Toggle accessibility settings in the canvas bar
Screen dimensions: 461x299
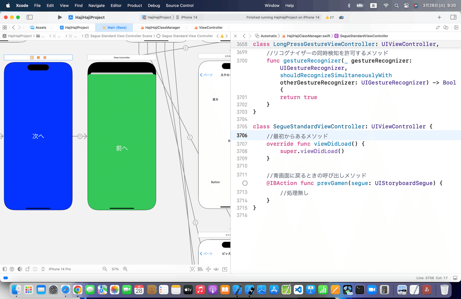[12, 269]
